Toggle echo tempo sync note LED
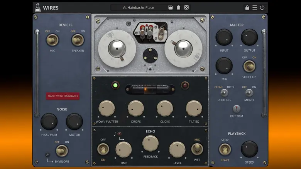 (120, 134)
